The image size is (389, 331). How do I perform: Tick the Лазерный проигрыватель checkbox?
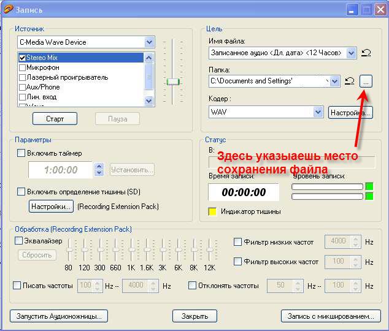tap(22, 78)
